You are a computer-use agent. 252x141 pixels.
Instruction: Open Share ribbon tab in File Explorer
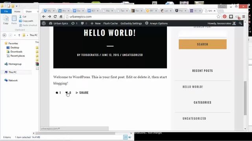[x=28, y=11]
